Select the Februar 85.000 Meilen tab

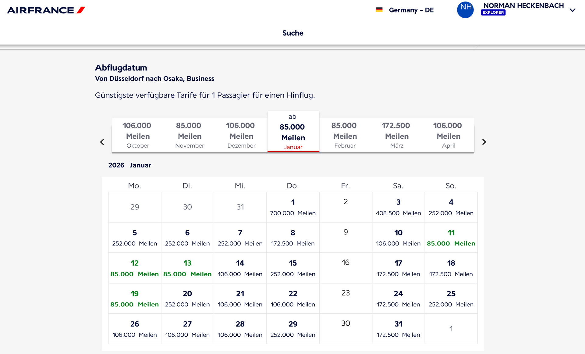tap(345, 135)
